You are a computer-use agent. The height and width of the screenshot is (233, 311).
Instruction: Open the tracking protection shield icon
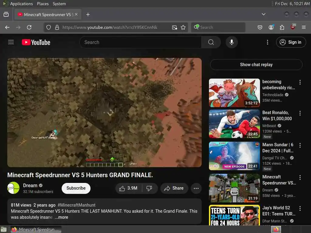49,27
